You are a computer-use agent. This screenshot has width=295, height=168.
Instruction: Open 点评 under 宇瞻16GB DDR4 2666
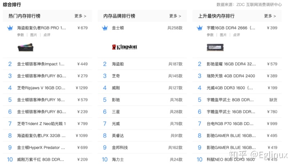[236, 35]
